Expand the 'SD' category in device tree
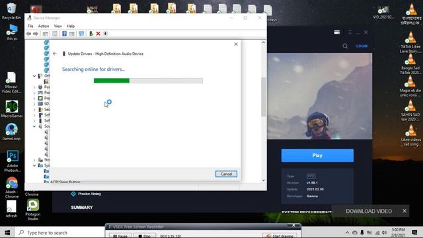 click(34, 104)
